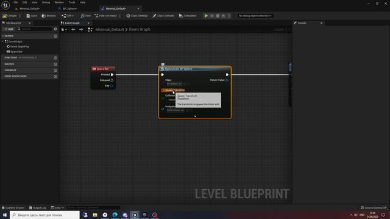Click the frame skip button next to Play
This screenshot has height=219, width=390.
tap(212, 16)
